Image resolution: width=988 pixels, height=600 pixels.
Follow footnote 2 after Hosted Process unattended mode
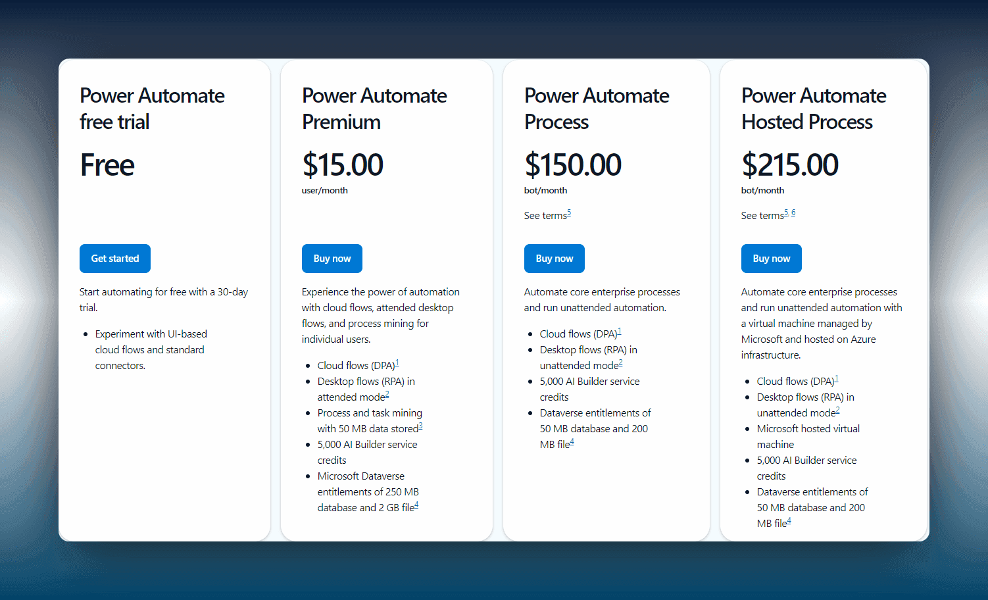click(838, 411)
